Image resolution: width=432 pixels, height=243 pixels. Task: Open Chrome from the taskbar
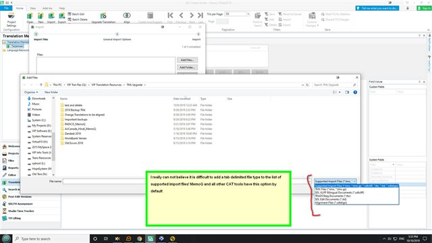(140, 238)
